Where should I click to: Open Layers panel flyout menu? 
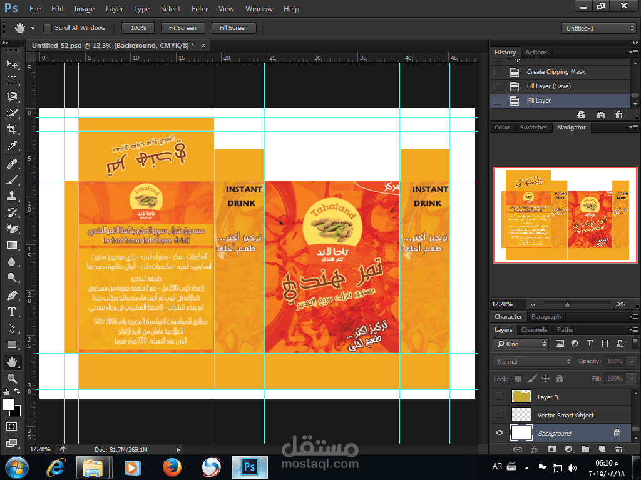pos(633,329)
